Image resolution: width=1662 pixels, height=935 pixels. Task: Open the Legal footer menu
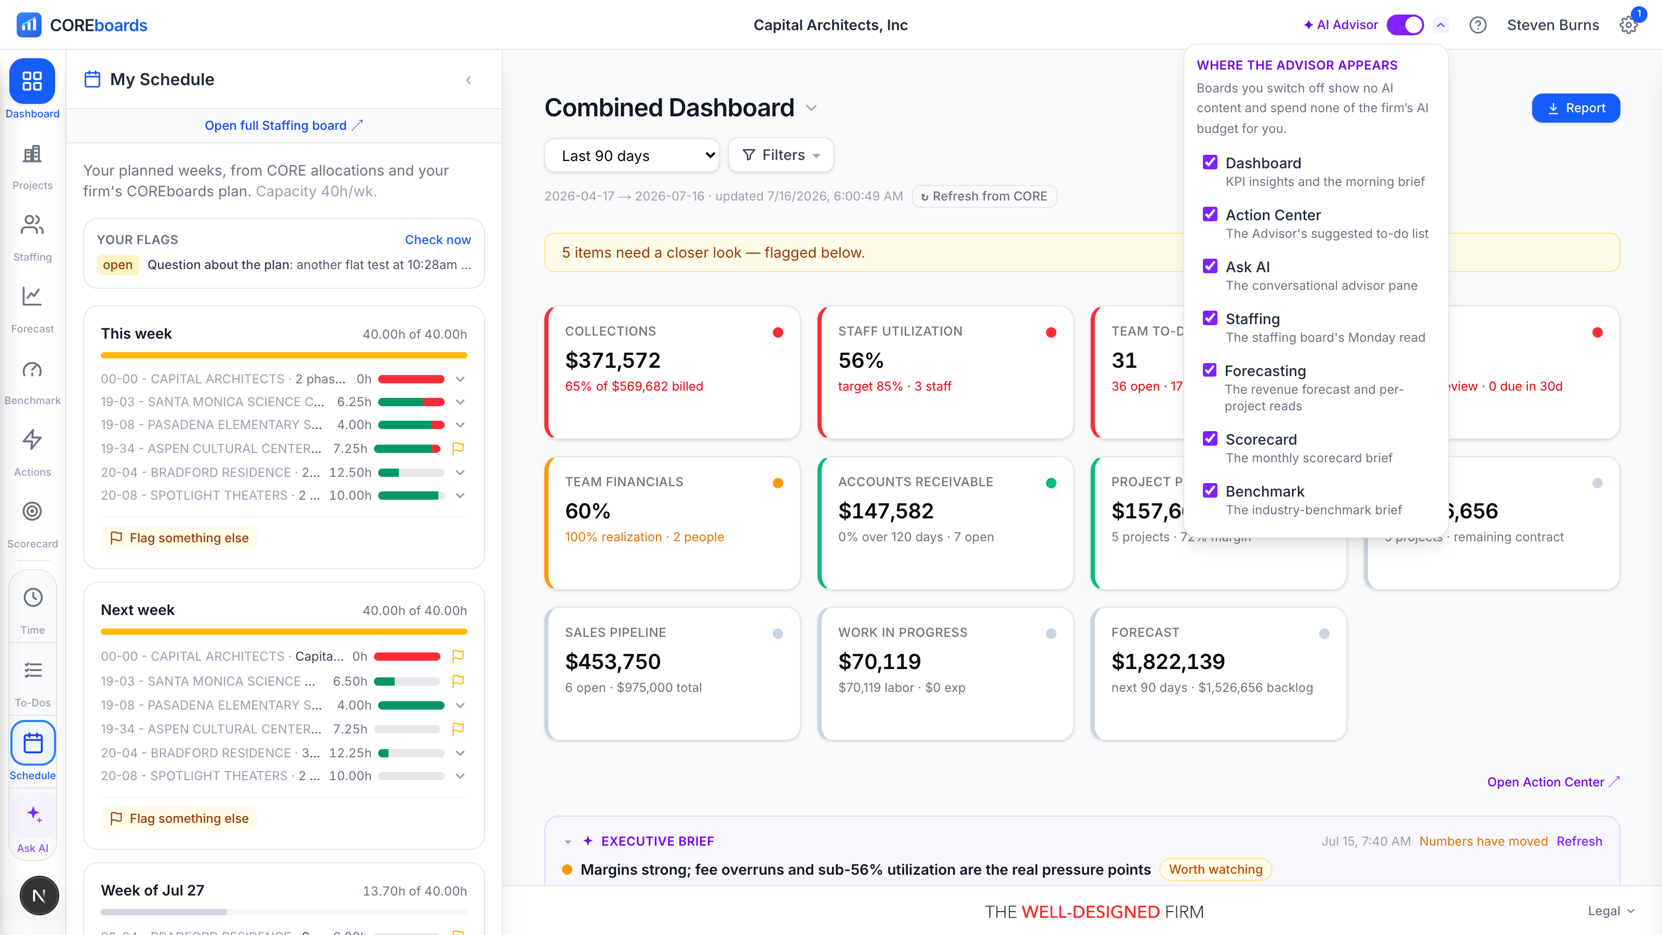1611,911
